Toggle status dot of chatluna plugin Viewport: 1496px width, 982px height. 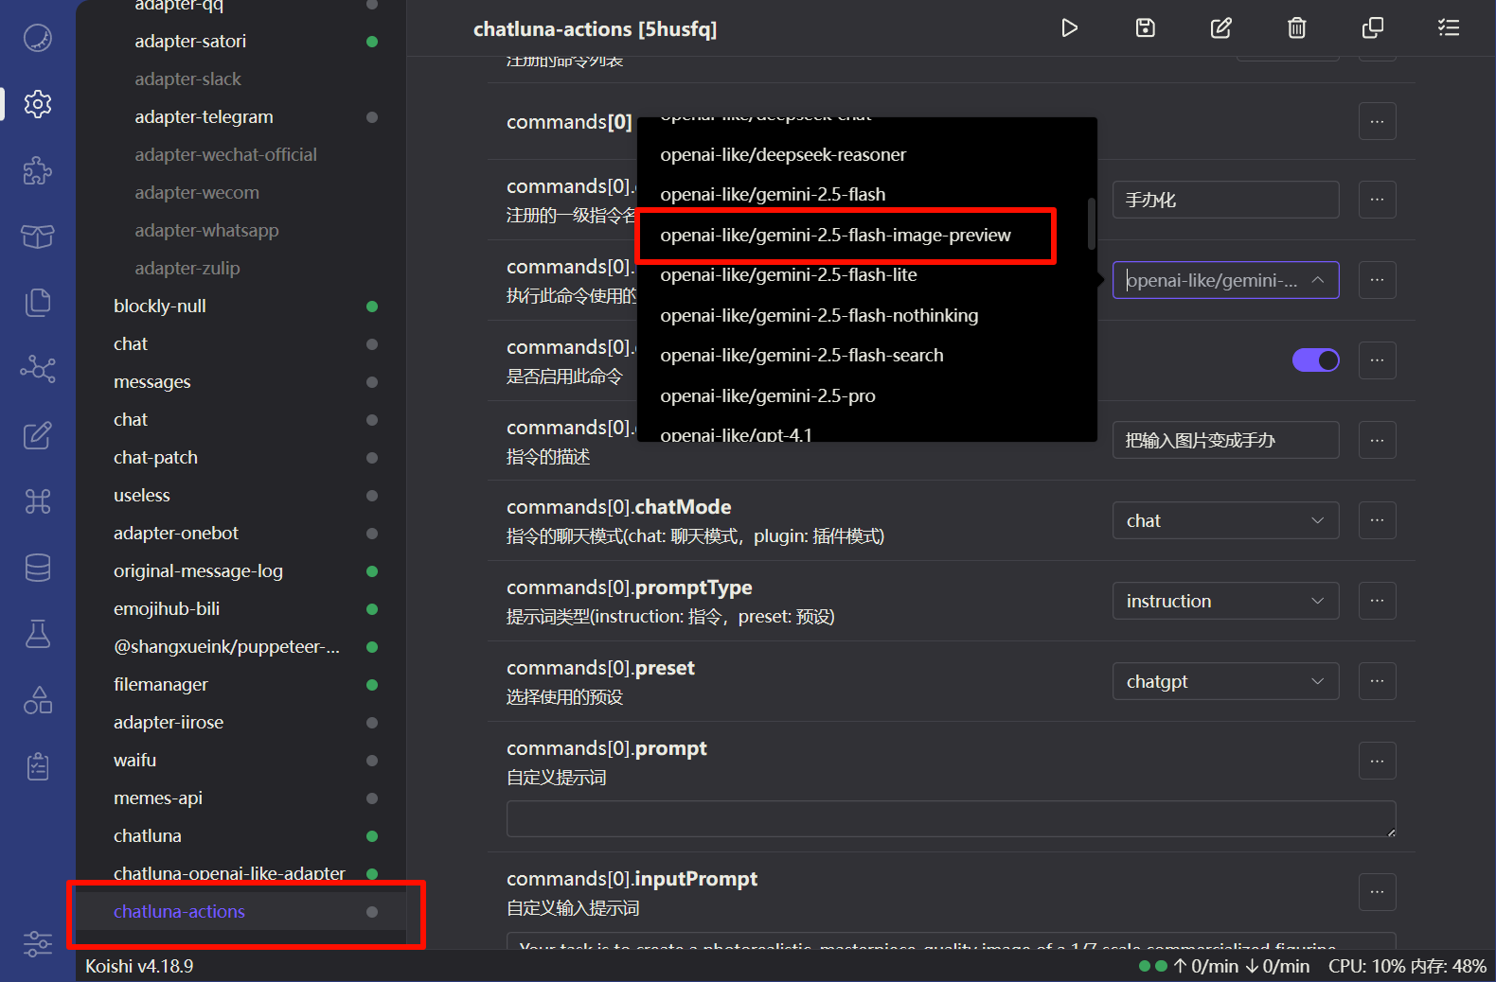tap(372, 836)
